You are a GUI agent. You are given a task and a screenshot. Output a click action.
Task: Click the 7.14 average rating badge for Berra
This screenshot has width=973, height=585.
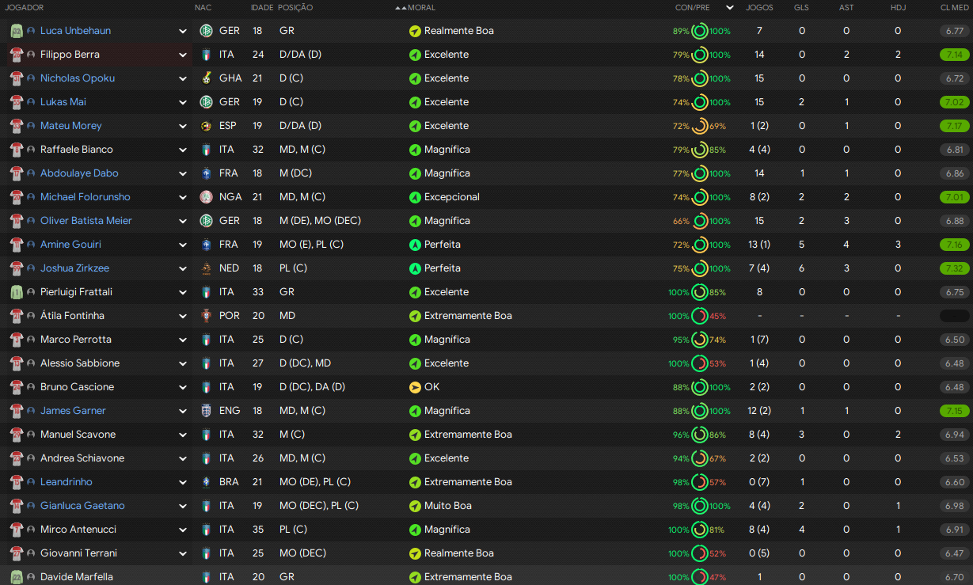pyautogui.click(x=954, y=55)
